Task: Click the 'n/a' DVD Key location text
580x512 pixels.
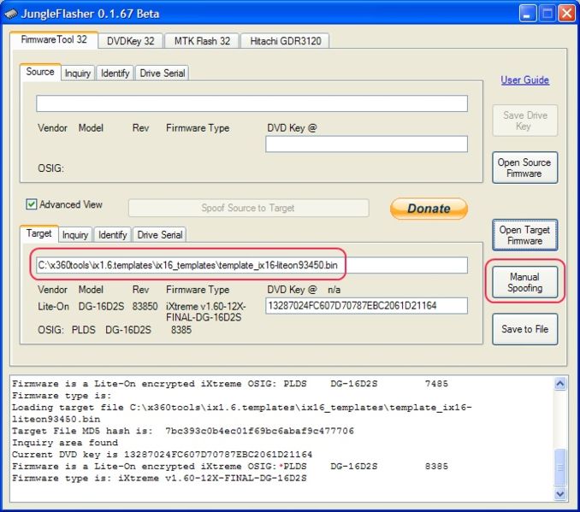Action: tap(334, 290)
